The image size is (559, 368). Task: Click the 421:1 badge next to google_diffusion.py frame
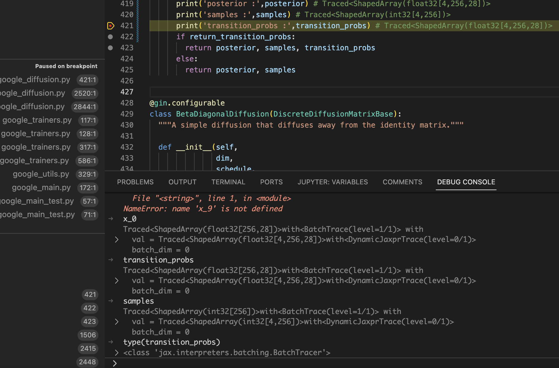click(87, 80)
